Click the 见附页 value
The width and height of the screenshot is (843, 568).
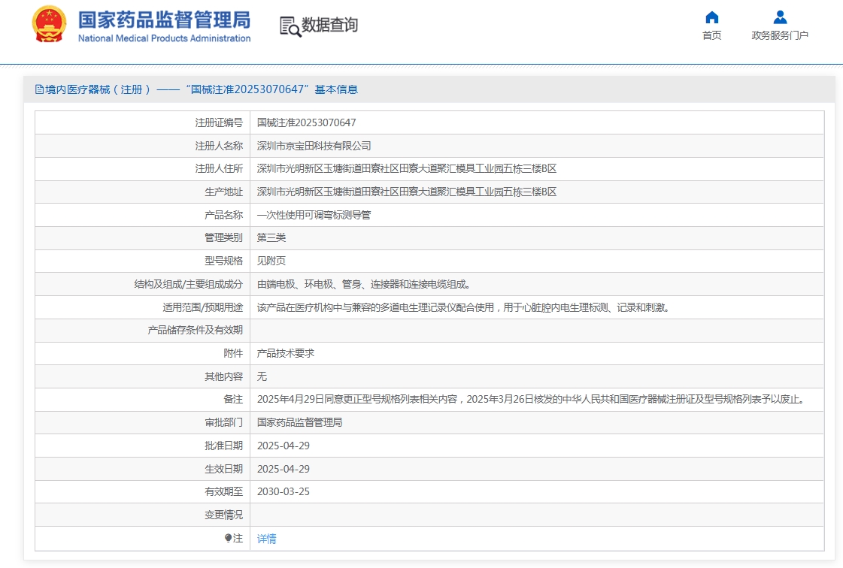pos(271,261)
